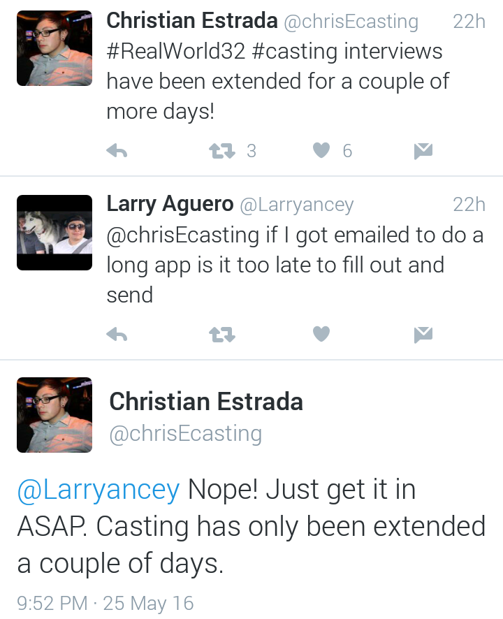Open Larry Aguero's profile name

[170, 205]
